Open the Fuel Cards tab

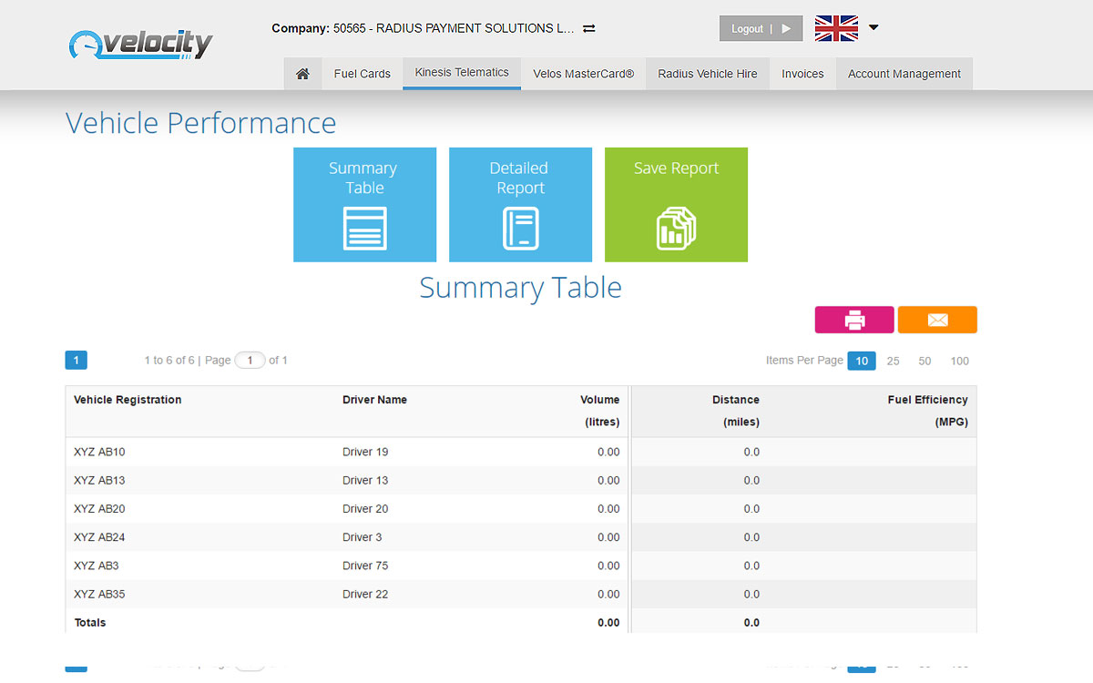click(x=363, y=74)
